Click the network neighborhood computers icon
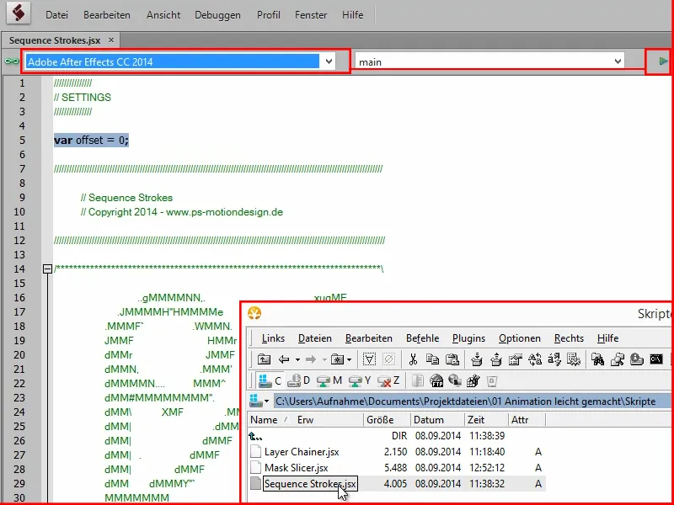 [x=455, y=380]
